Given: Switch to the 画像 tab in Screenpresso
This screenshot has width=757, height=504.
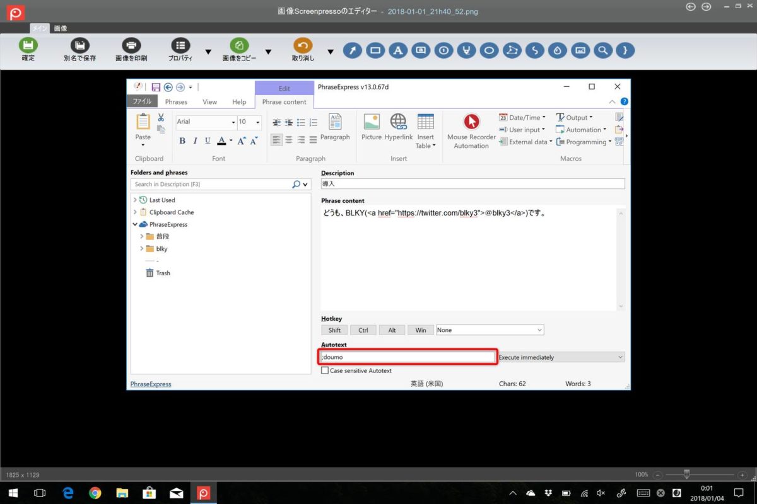Looking at the screenshot, I should (x=61, y=28).
